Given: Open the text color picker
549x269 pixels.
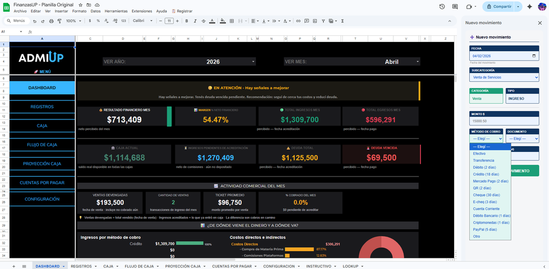Looking at the screenshot, I should click(x=211, y=21).
